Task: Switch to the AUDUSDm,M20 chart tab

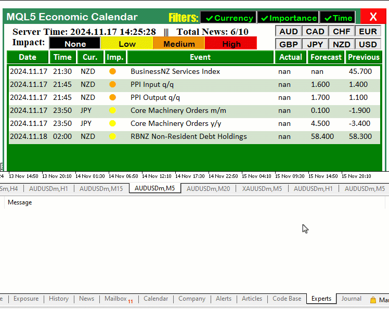Action: pos(208,189)
